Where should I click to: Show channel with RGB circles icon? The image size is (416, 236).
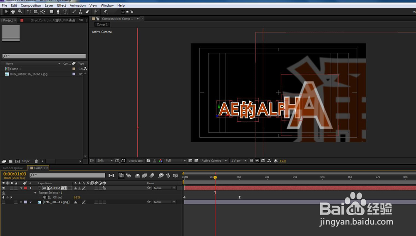(161, 161)
